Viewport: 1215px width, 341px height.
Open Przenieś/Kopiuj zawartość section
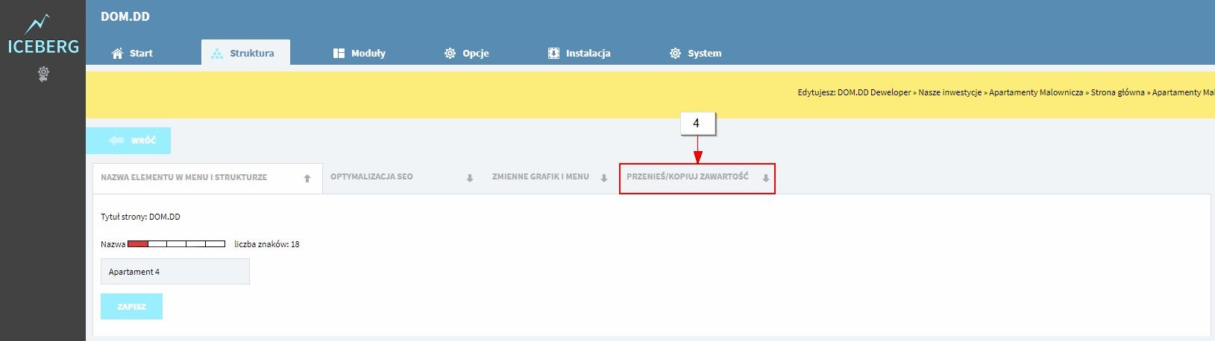(697, 179)
